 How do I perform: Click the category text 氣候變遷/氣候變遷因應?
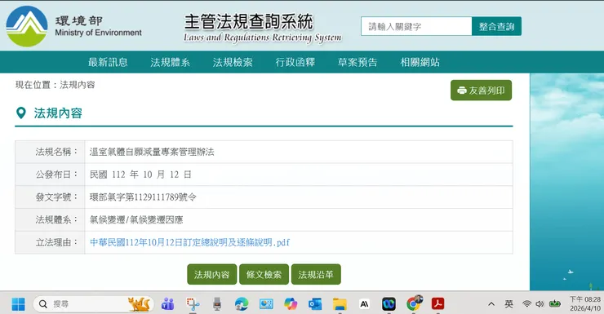136,220
